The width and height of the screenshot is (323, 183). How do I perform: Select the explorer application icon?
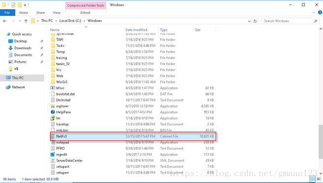(x=53, y=106)
